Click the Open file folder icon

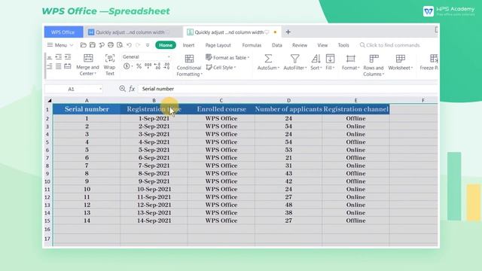(83, 45)
